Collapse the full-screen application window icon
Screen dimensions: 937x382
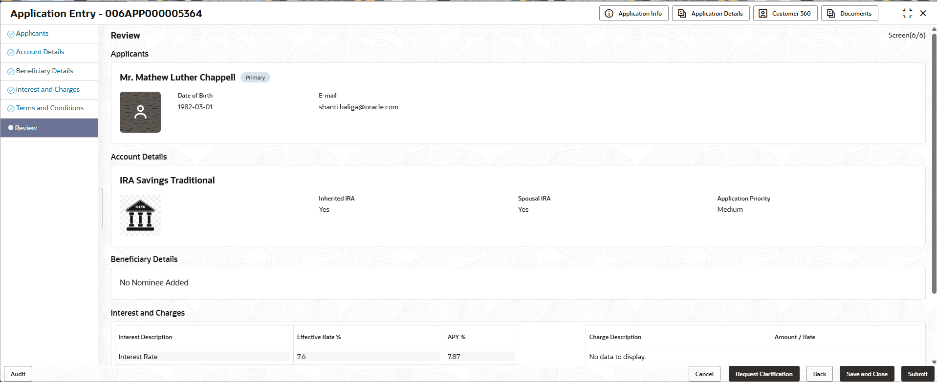click(x=907, y=14)
